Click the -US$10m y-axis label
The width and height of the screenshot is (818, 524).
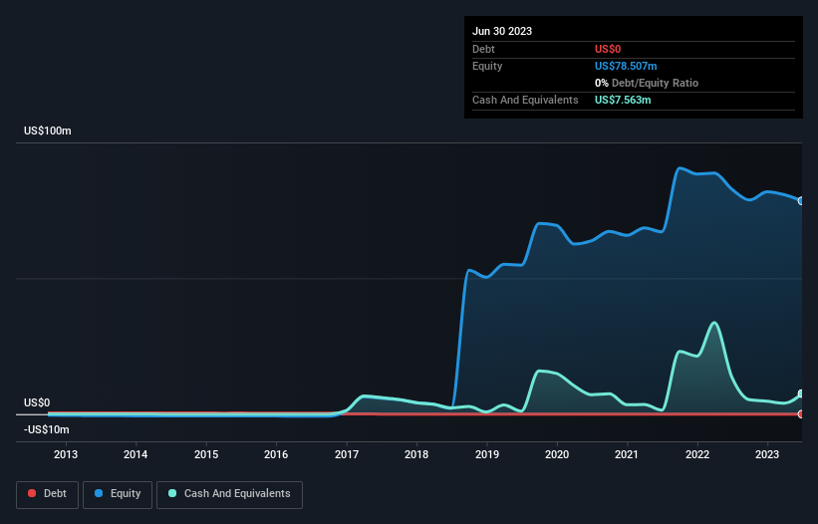(x=47, y=429)
